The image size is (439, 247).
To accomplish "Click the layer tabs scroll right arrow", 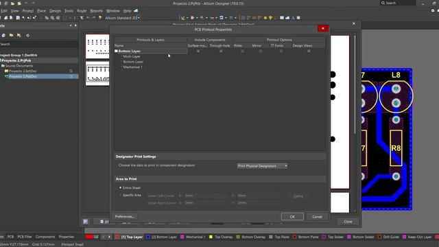I will [109, 237].
